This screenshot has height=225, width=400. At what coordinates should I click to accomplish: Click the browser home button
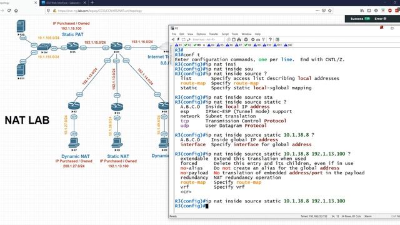[16, 11]
